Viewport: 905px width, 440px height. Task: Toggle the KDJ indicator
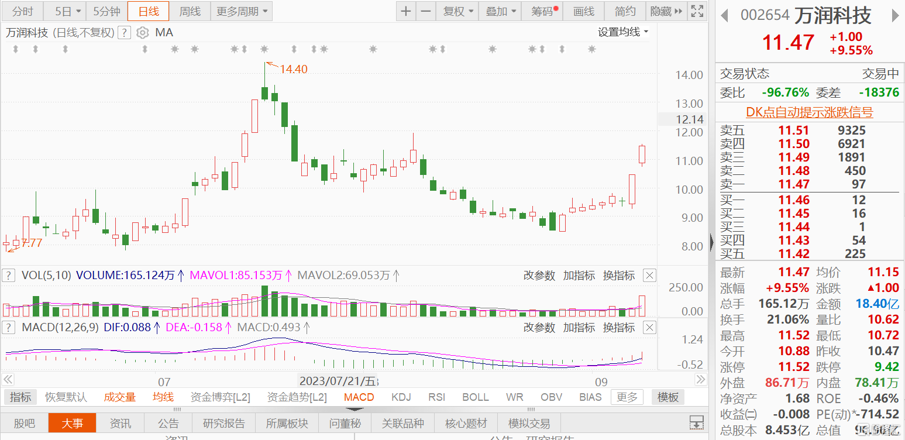(x=401, y=397)
